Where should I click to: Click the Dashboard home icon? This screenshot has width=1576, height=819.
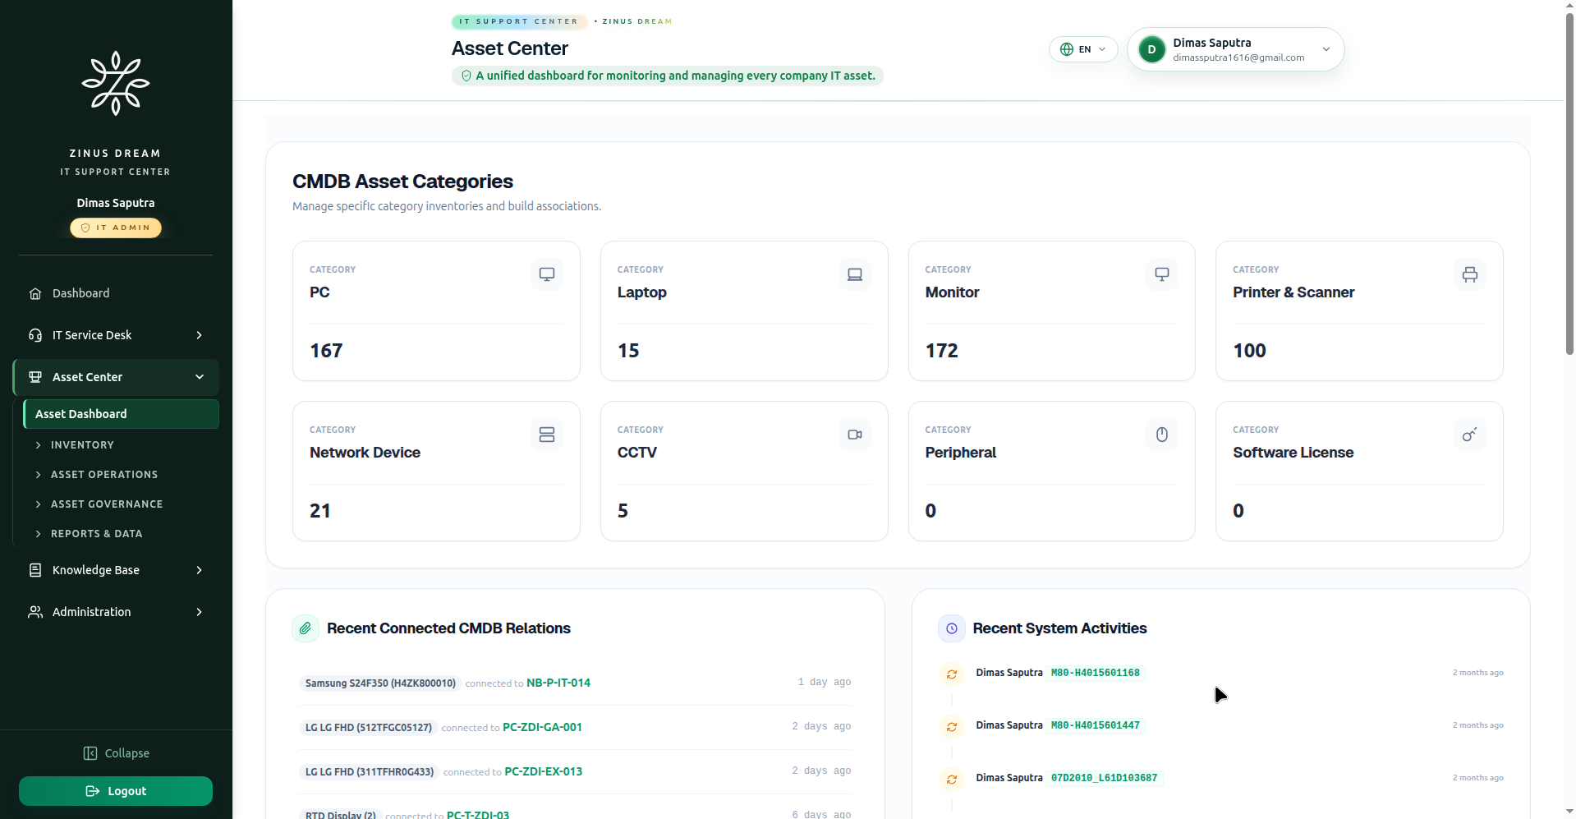tap(35, 293)
